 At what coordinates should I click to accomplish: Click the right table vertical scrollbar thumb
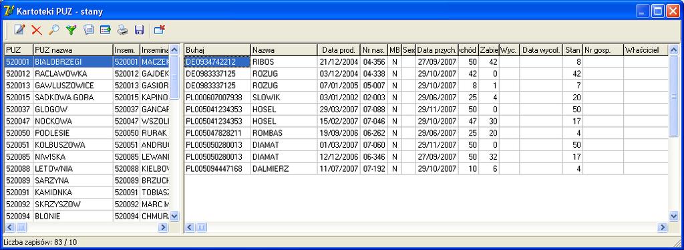coord(673,96)
